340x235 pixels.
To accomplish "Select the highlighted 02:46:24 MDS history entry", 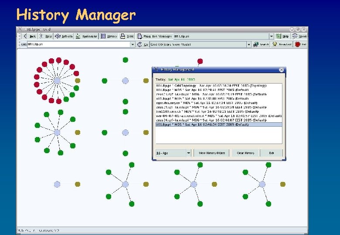I will click(x=219, y=124).
